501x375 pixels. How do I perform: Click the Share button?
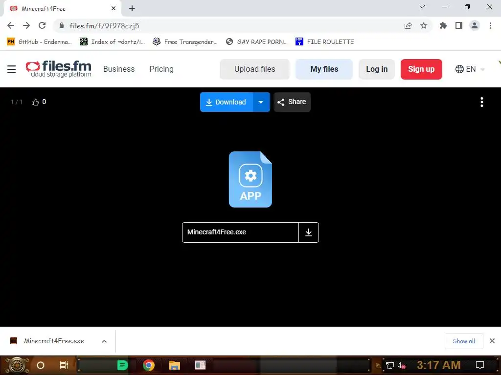(x=292, y=102)
